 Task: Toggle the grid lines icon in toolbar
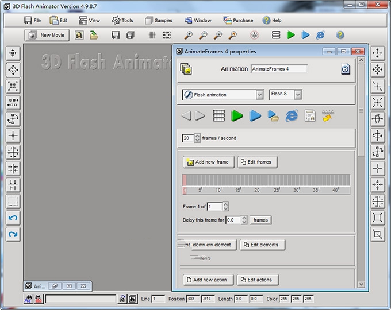tap(152, 35)
